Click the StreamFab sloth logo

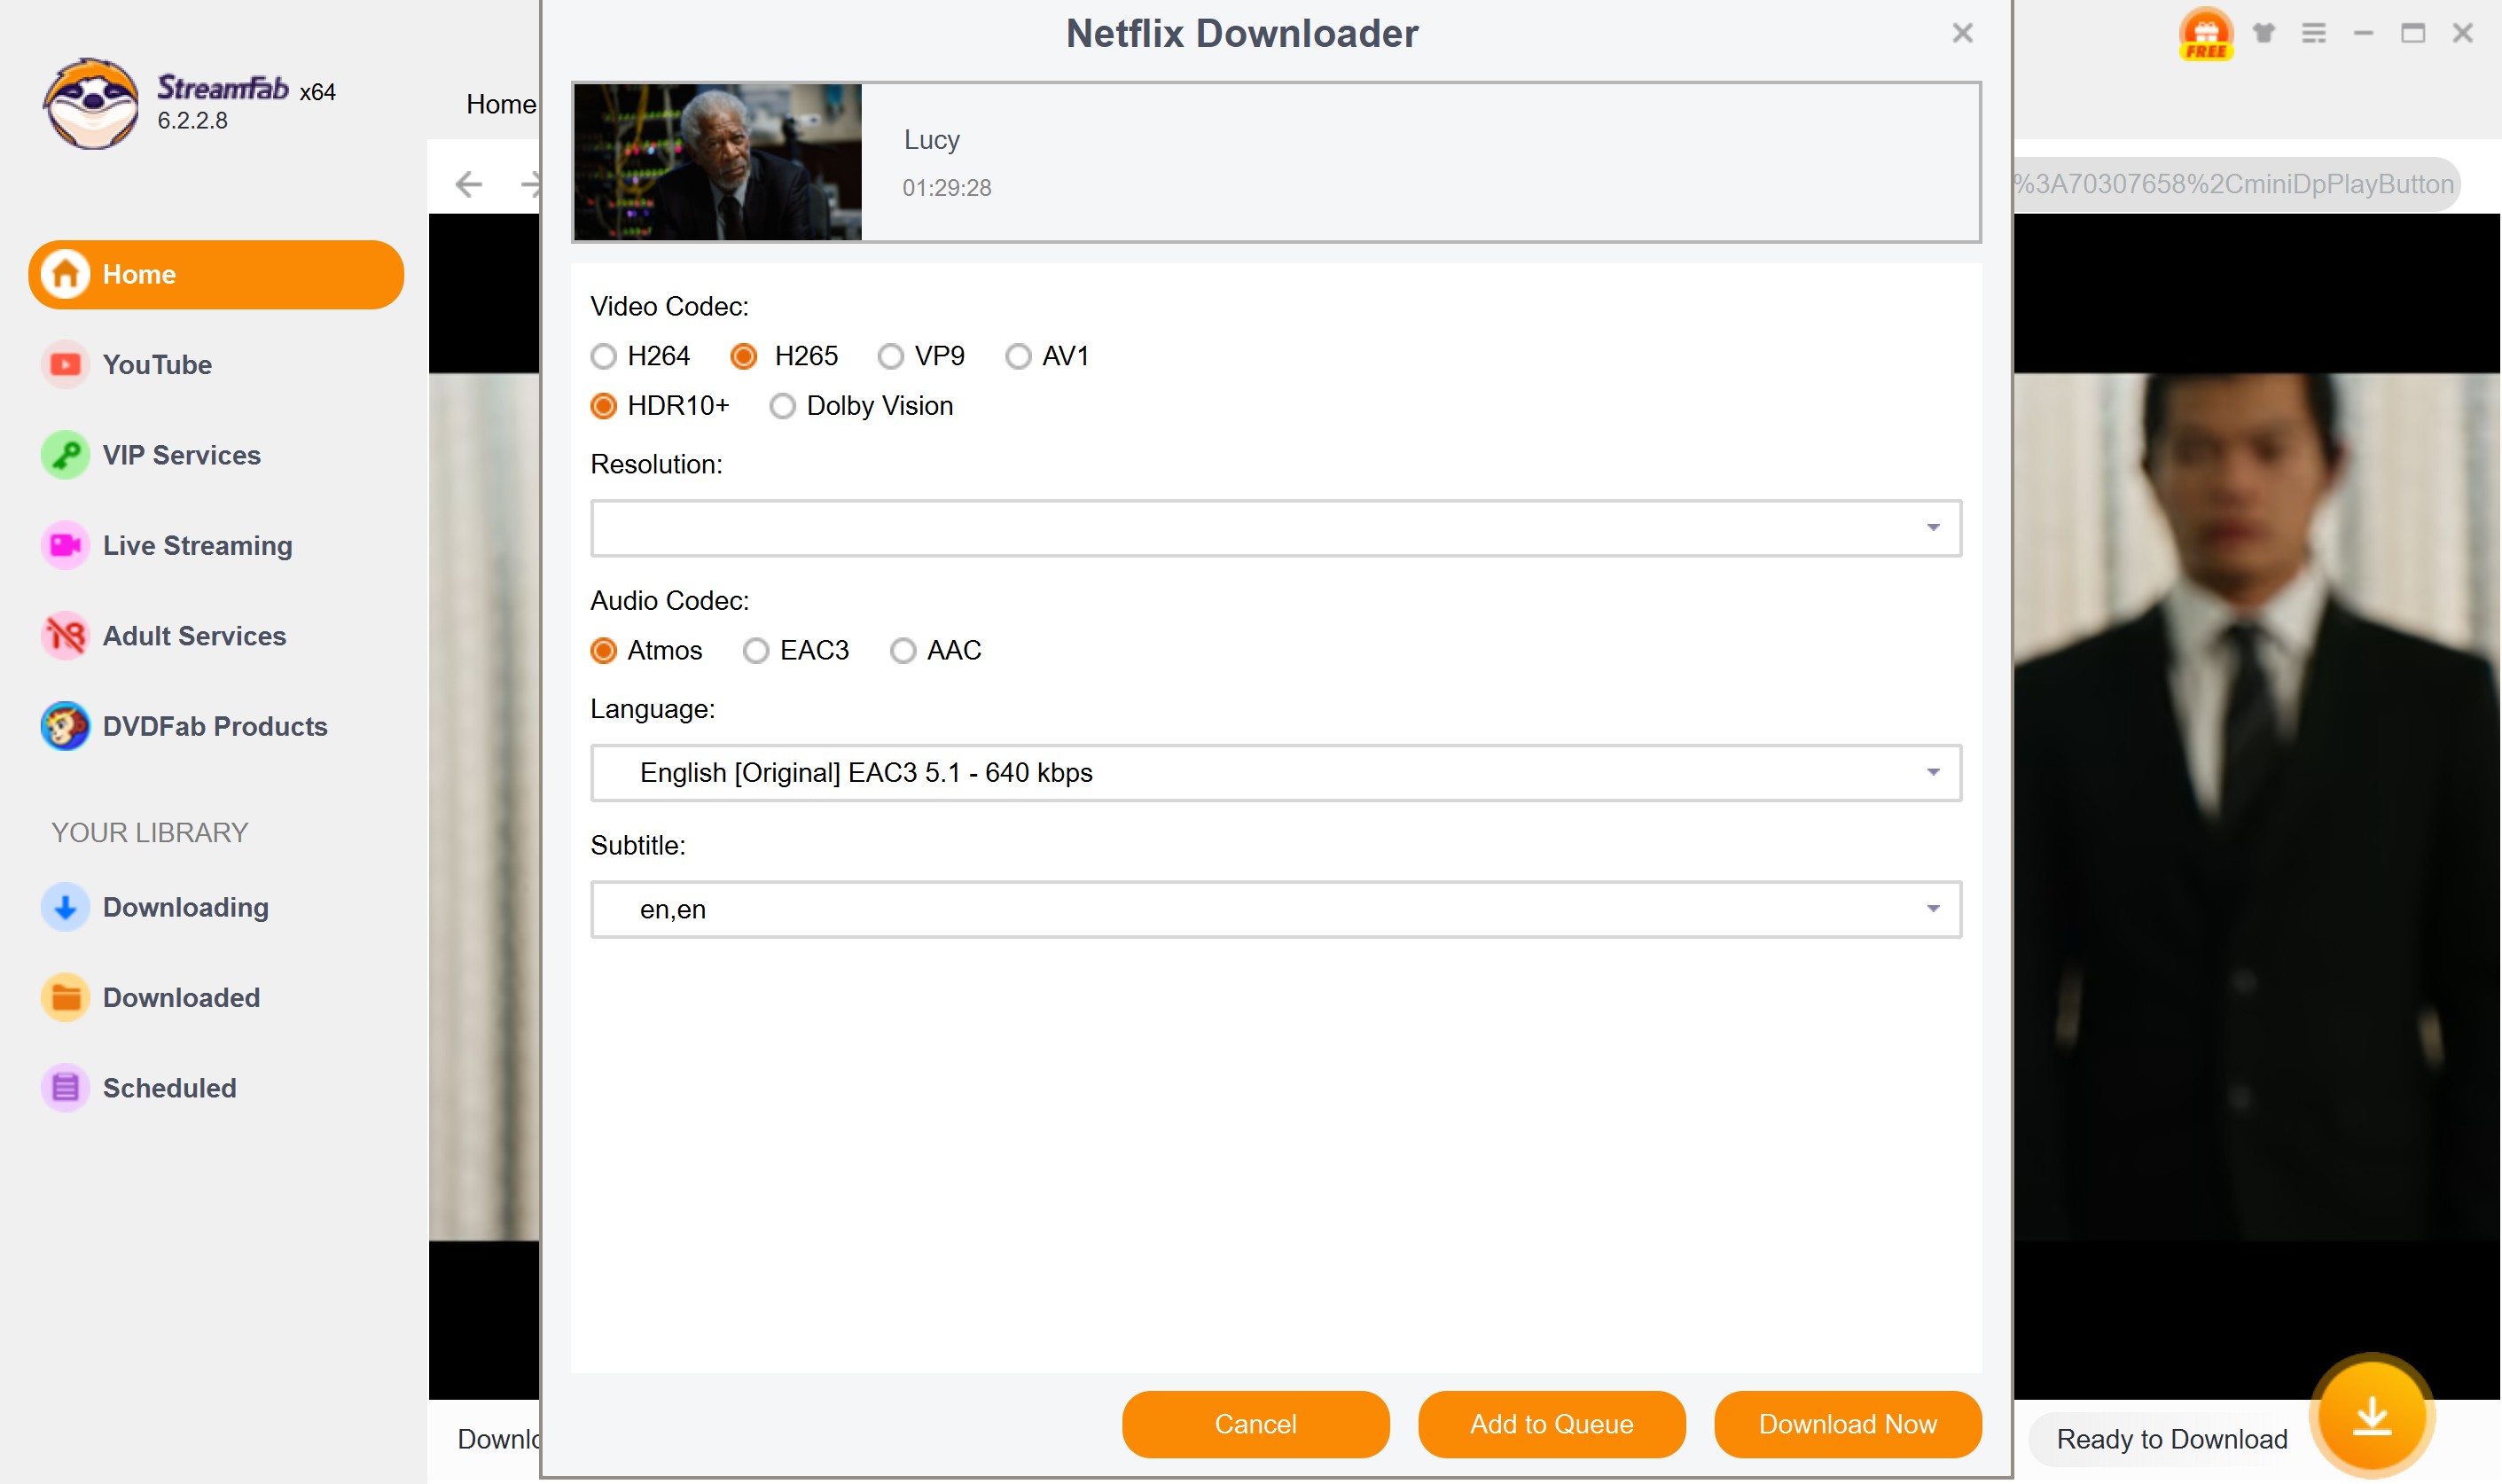91,103
